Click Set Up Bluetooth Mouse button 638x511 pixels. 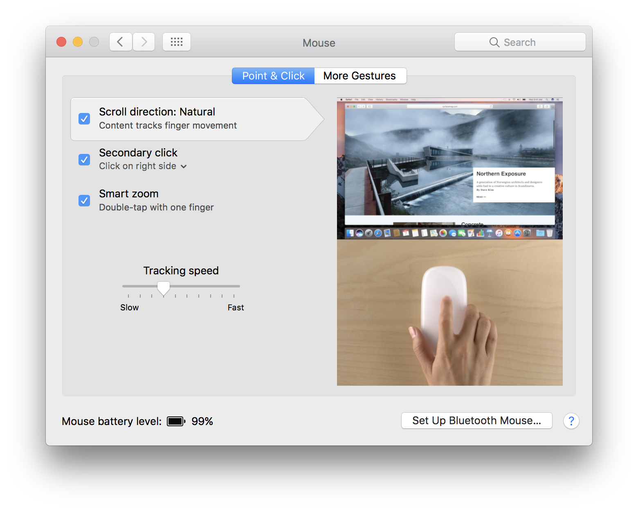coord(477,421)
